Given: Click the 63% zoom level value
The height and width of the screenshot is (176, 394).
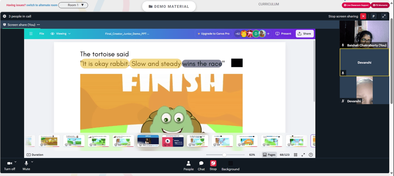Looking at the screenshot, I should click(x=252, y=155).
